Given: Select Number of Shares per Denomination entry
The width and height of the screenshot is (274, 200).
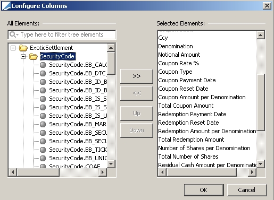Looking at the screenshot, I should pos(204,148).
